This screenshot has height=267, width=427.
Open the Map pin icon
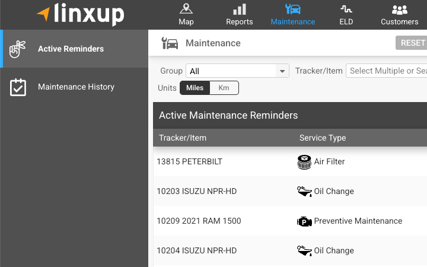[x=186, y=9]
